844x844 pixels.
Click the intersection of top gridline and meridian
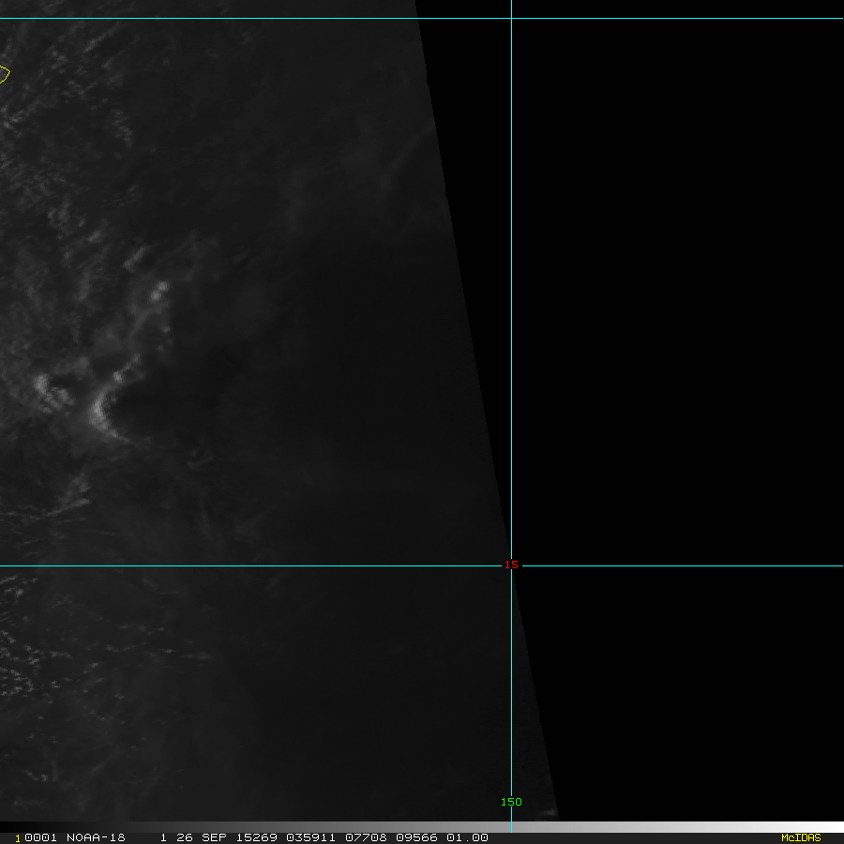click(511, 18)
